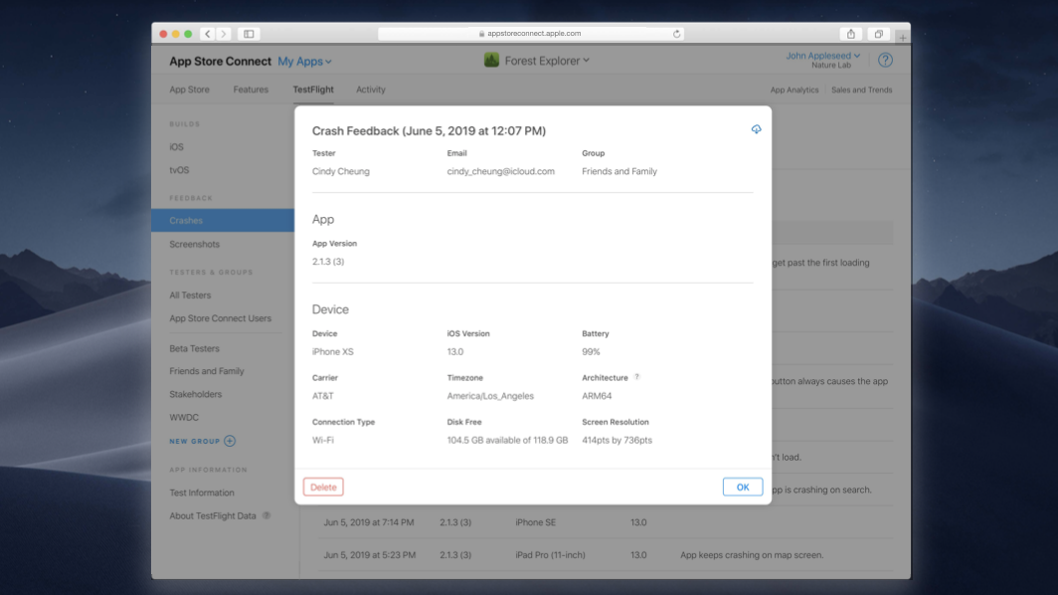Click the AT&T carrier value

pos(322,396)
